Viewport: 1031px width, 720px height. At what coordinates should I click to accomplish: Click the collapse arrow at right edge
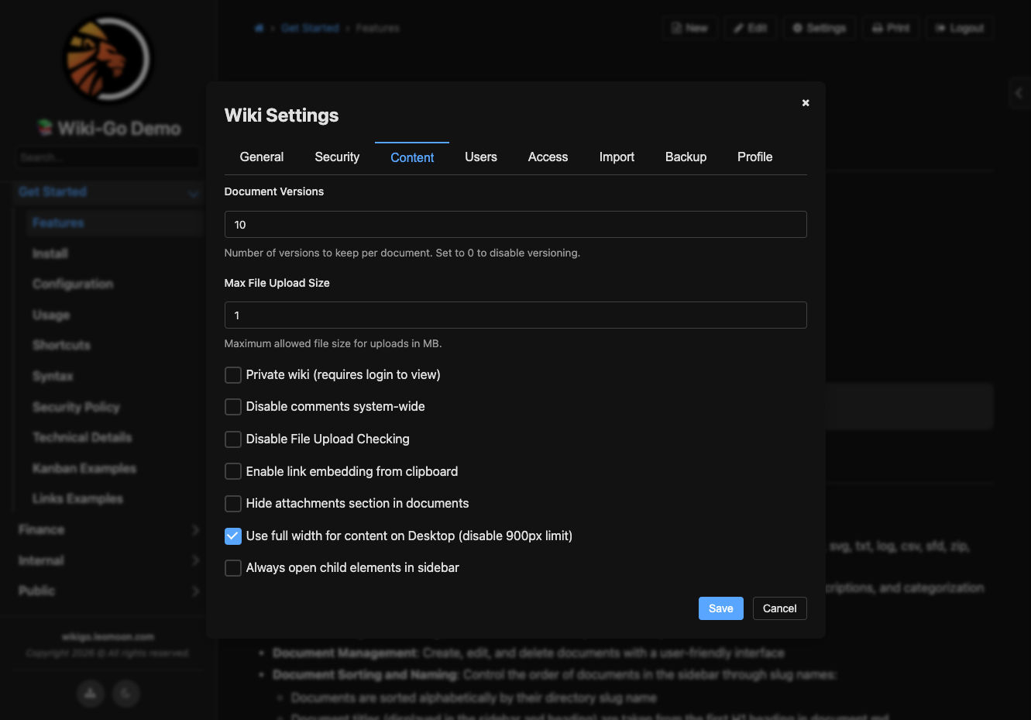click(x=1019, y=93)
